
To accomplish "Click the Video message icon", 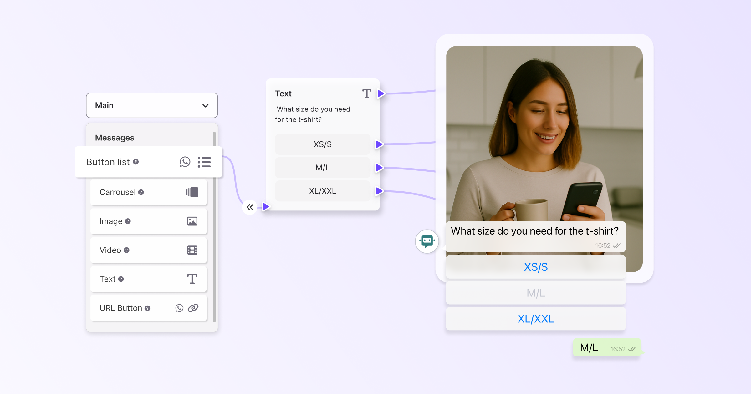I will coord(192,250).
